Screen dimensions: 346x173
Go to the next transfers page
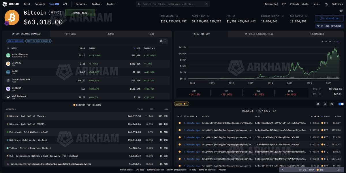coord(270,111)
